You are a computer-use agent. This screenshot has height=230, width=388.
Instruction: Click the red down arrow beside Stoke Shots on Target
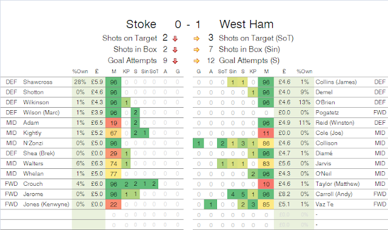tap(175, 39)
